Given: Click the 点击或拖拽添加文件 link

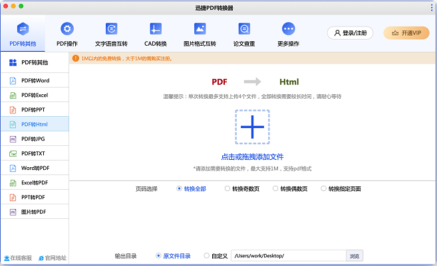Looking at the screenshot, I should click(x=252, y=157).
